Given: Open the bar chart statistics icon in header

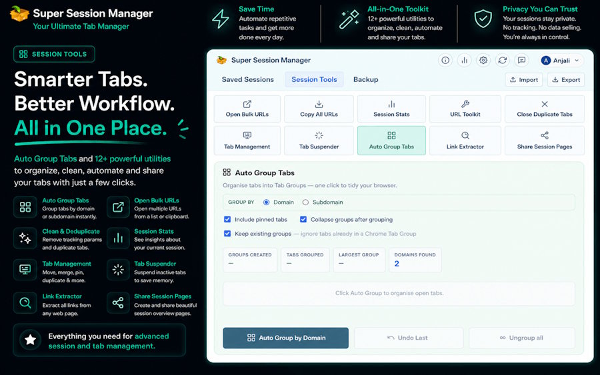Looking at the screenshot, I should coord(464,61).
